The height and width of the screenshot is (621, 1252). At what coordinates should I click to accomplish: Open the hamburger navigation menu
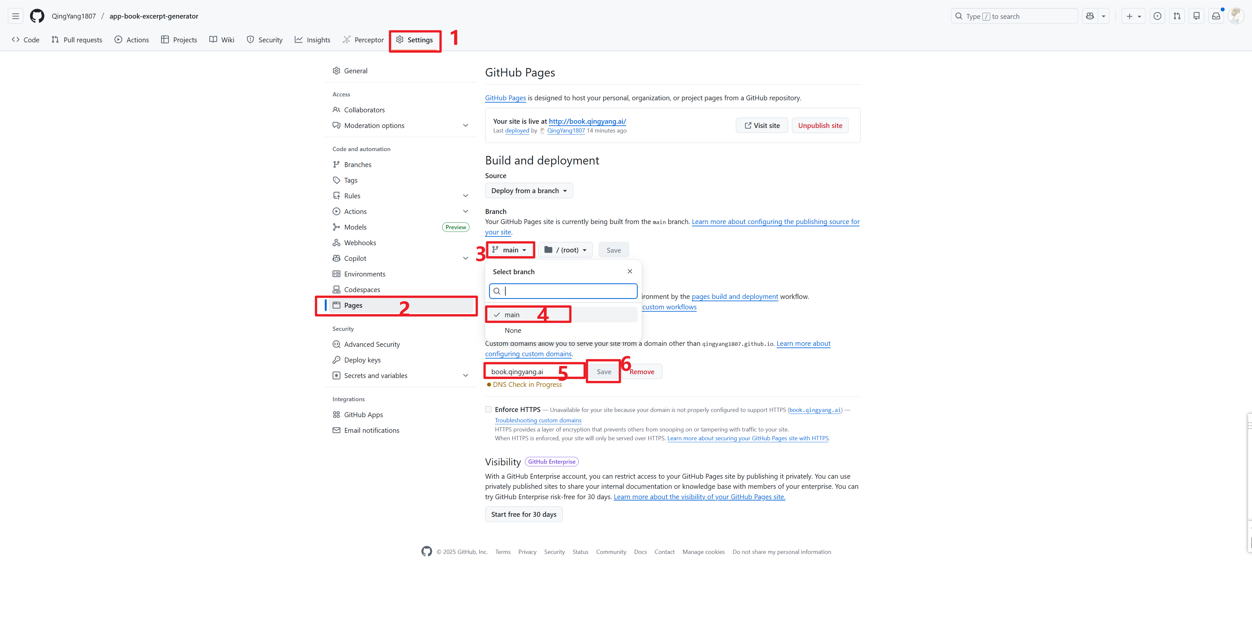pos(16,16)
